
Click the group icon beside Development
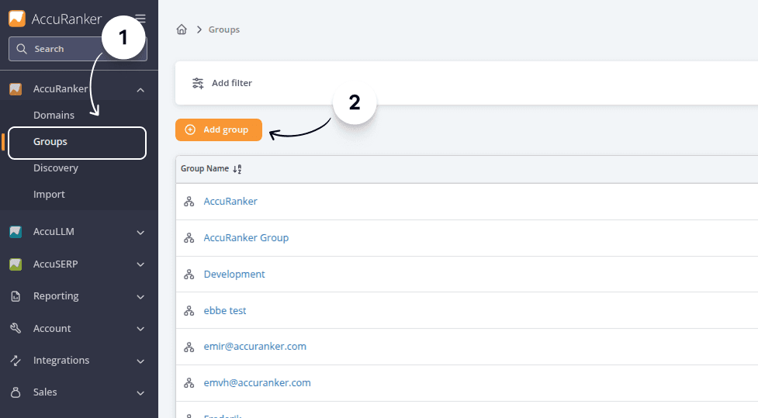click(x=189, y=275)
